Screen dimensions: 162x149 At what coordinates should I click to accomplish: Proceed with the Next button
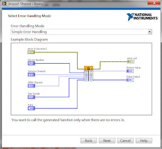click(x=107, y=140)
